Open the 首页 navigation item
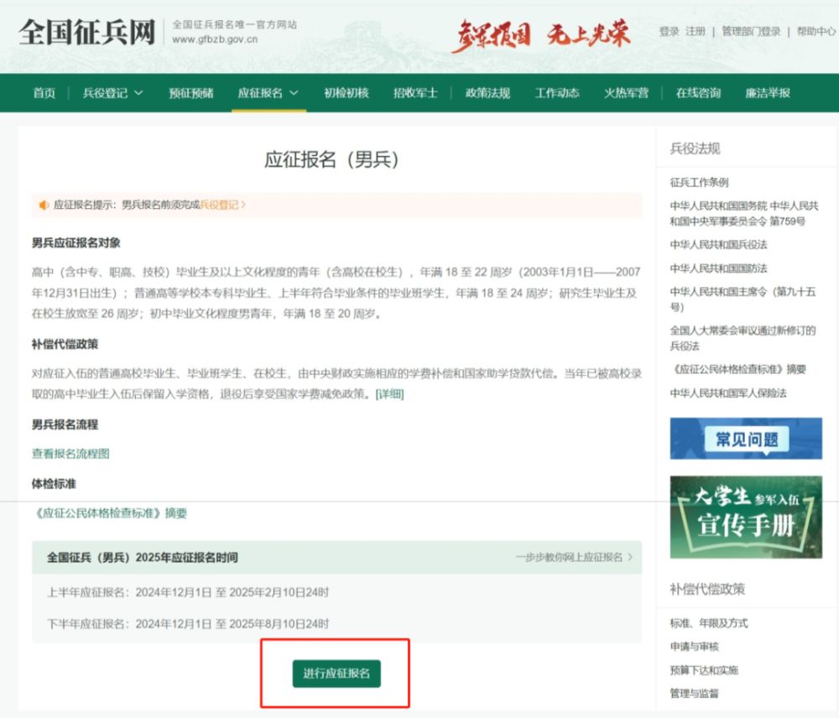The height and width of the screenshot is (718, 839). tap(44, 93)
